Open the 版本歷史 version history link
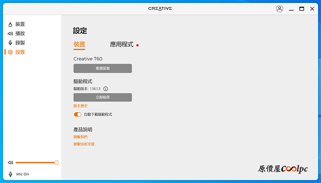The image size is (321, 183). [81, 106]
